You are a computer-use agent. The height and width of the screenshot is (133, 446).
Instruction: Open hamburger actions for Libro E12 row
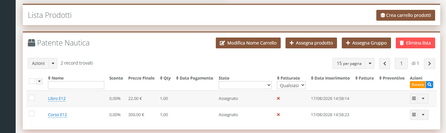(414, 99)
